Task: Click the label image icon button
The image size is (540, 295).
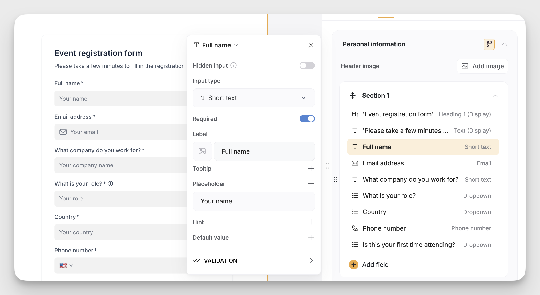Action: [x=202, y=151]
